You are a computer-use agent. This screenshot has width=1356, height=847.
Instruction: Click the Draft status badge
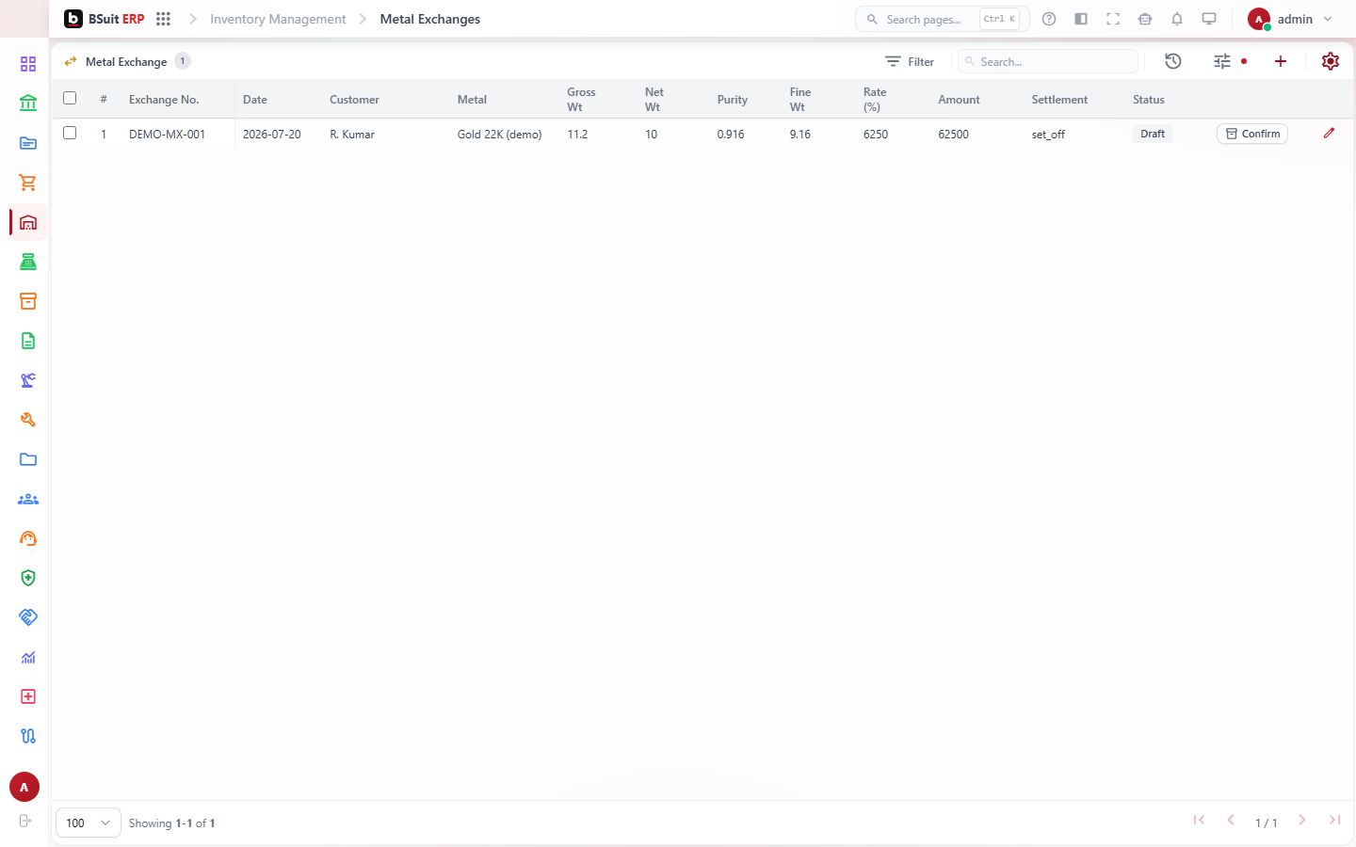(x=1153, y=134)
